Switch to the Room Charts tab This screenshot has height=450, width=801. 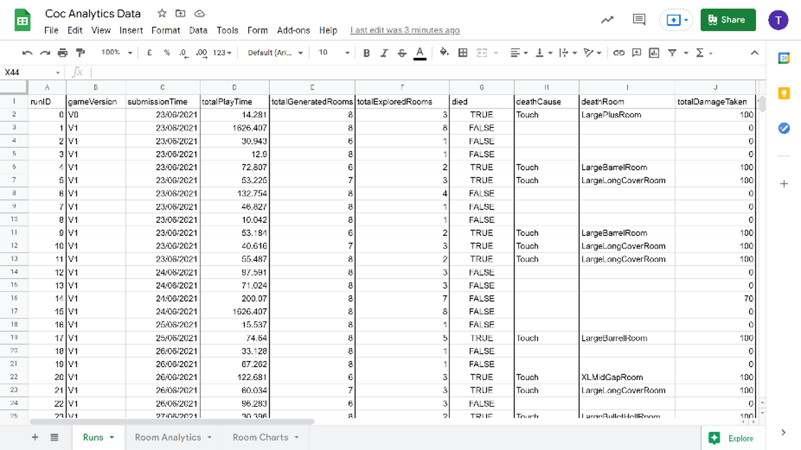266,437
